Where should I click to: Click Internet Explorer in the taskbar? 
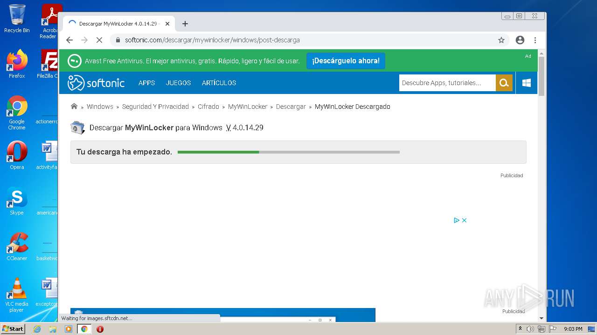coord(37,329)
